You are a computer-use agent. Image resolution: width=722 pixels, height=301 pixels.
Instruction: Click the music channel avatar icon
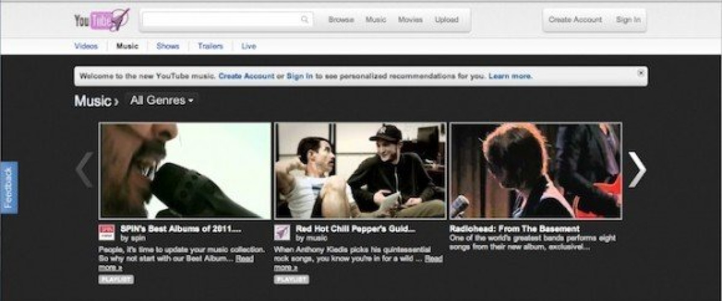tap(282, 233)
